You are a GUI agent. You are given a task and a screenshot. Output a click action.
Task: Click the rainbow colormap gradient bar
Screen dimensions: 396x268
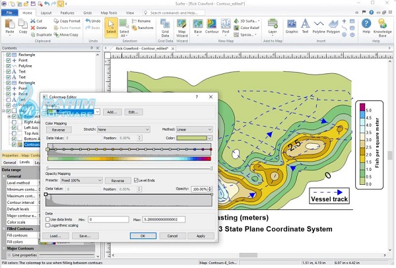click(x=129, y=159)
